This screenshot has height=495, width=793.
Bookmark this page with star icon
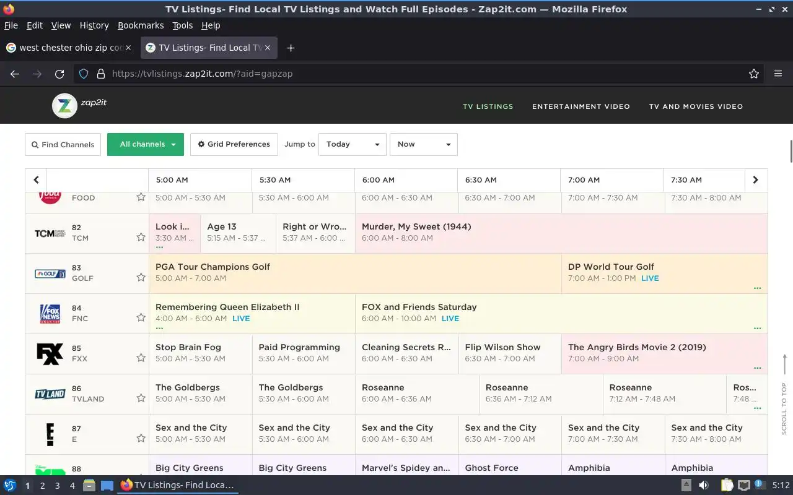(754, 74)
